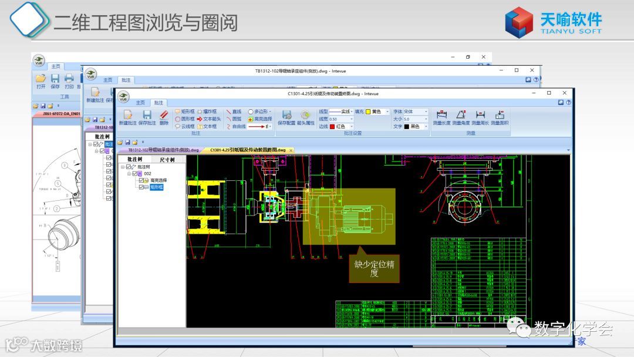The height and width of the screenshot is (357, 634).
Task: Open the 线宽 line width dropdown
Action: [352, 119]
